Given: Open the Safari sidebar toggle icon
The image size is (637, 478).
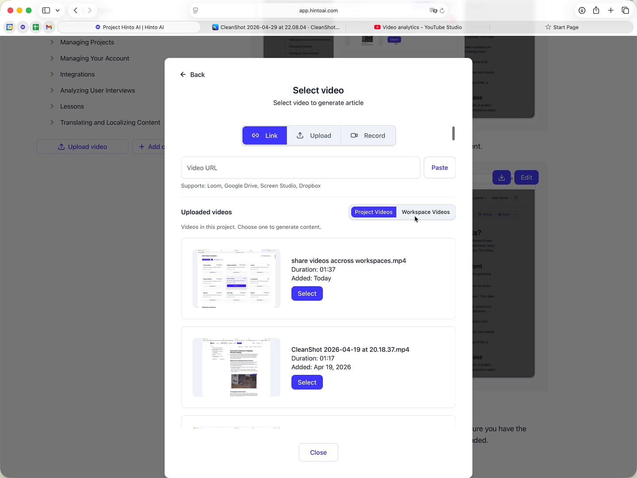Looking at the screenshot, I should 46,10.
